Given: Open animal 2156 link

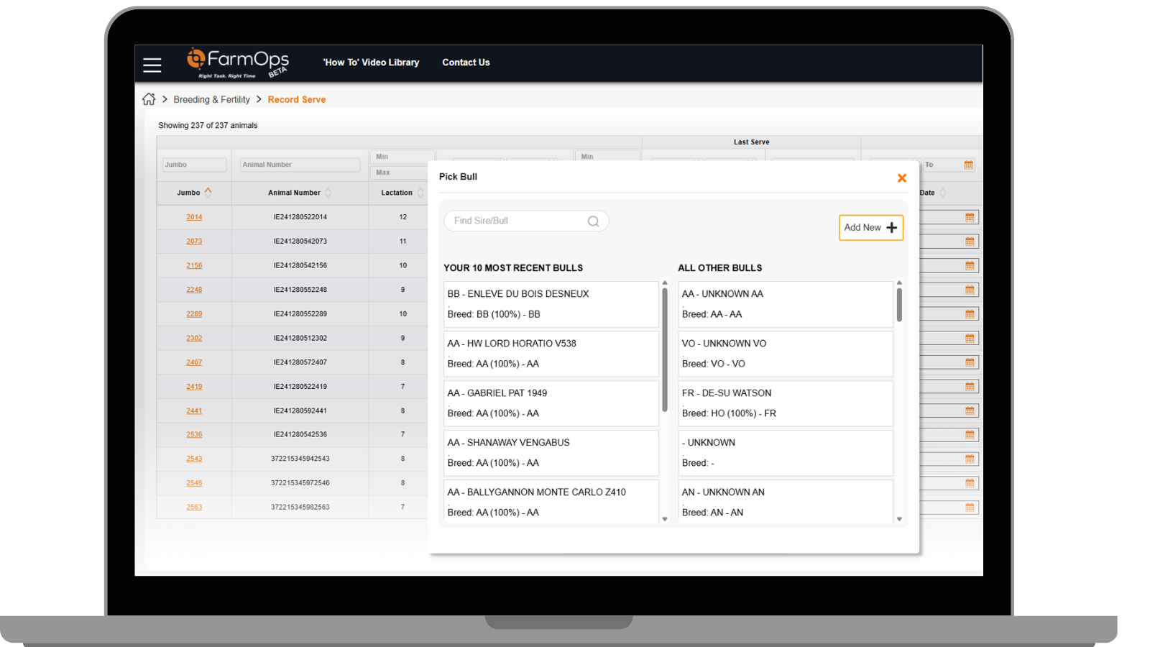Looking at the screenshot, I should [194, 266].
